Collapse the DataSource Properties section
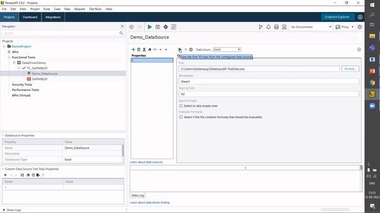Viewport: 380px width, 213px height. point(3,135)
